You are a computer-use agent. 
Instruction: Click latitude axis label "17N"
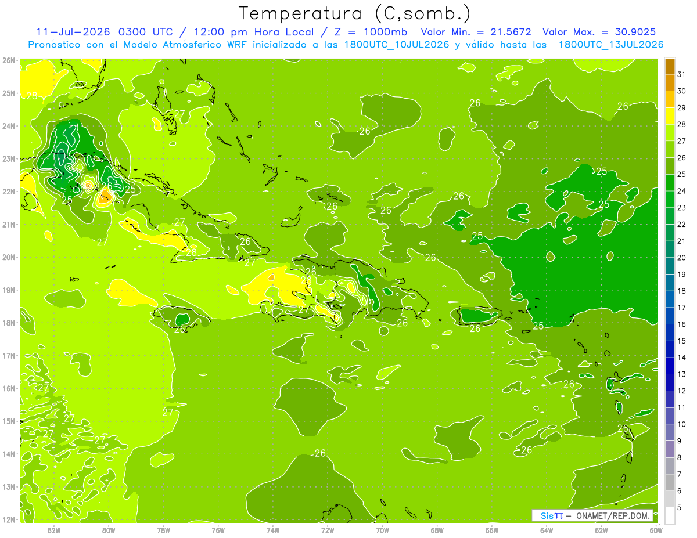(x=8, y=356)
